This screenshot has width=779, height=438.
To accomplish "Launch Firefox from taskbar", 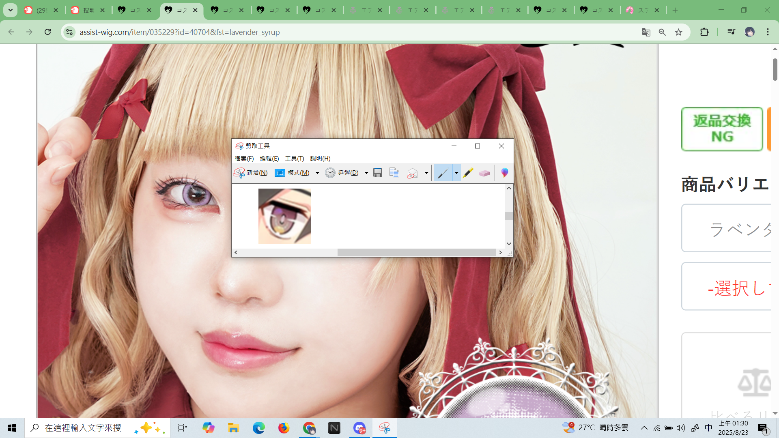I will (x=284, y=428).
